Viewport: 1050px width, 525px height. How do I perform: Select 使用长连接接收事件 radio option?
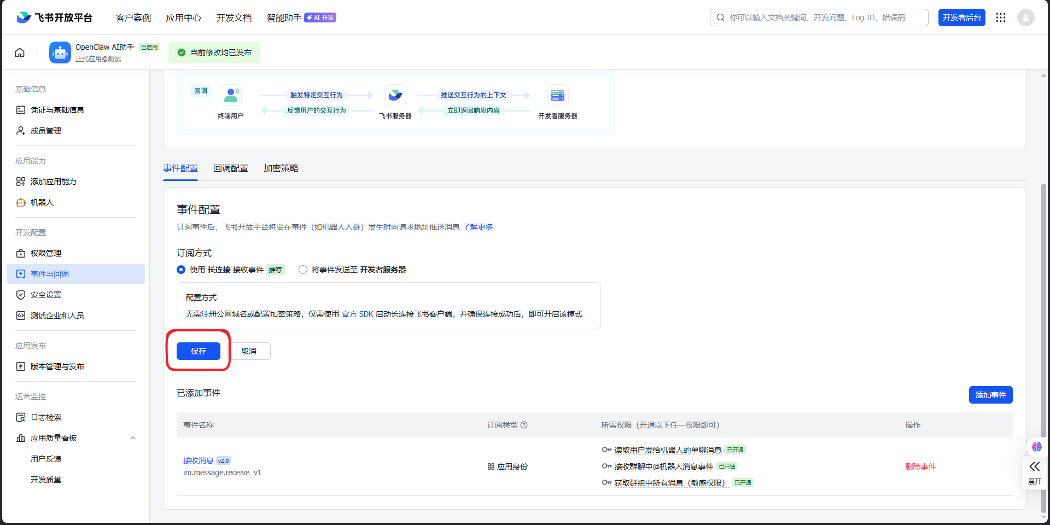click(x=181, y=270)
